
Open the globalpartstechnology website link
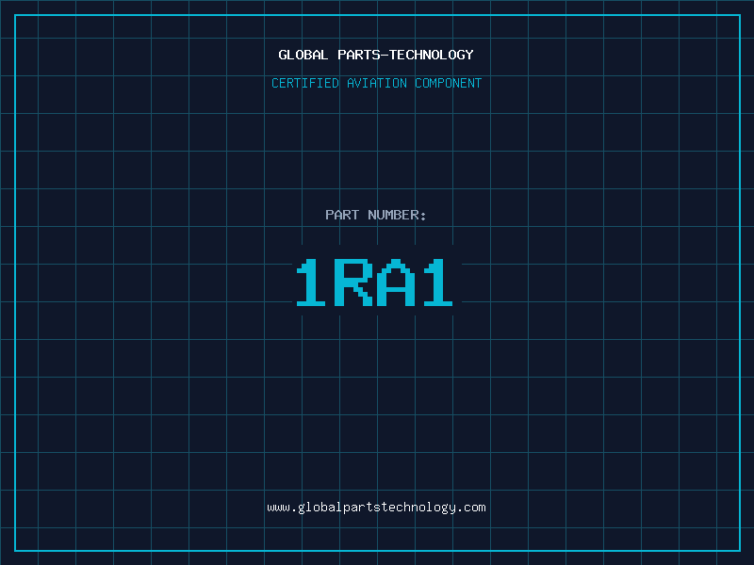pyautogui.click(x=377, y=508)
